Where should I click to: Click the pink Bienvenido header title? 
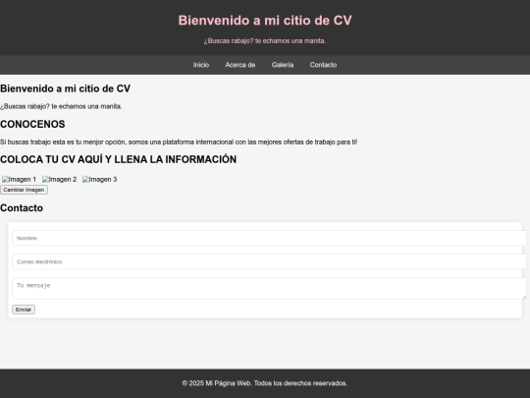(265, 21)
